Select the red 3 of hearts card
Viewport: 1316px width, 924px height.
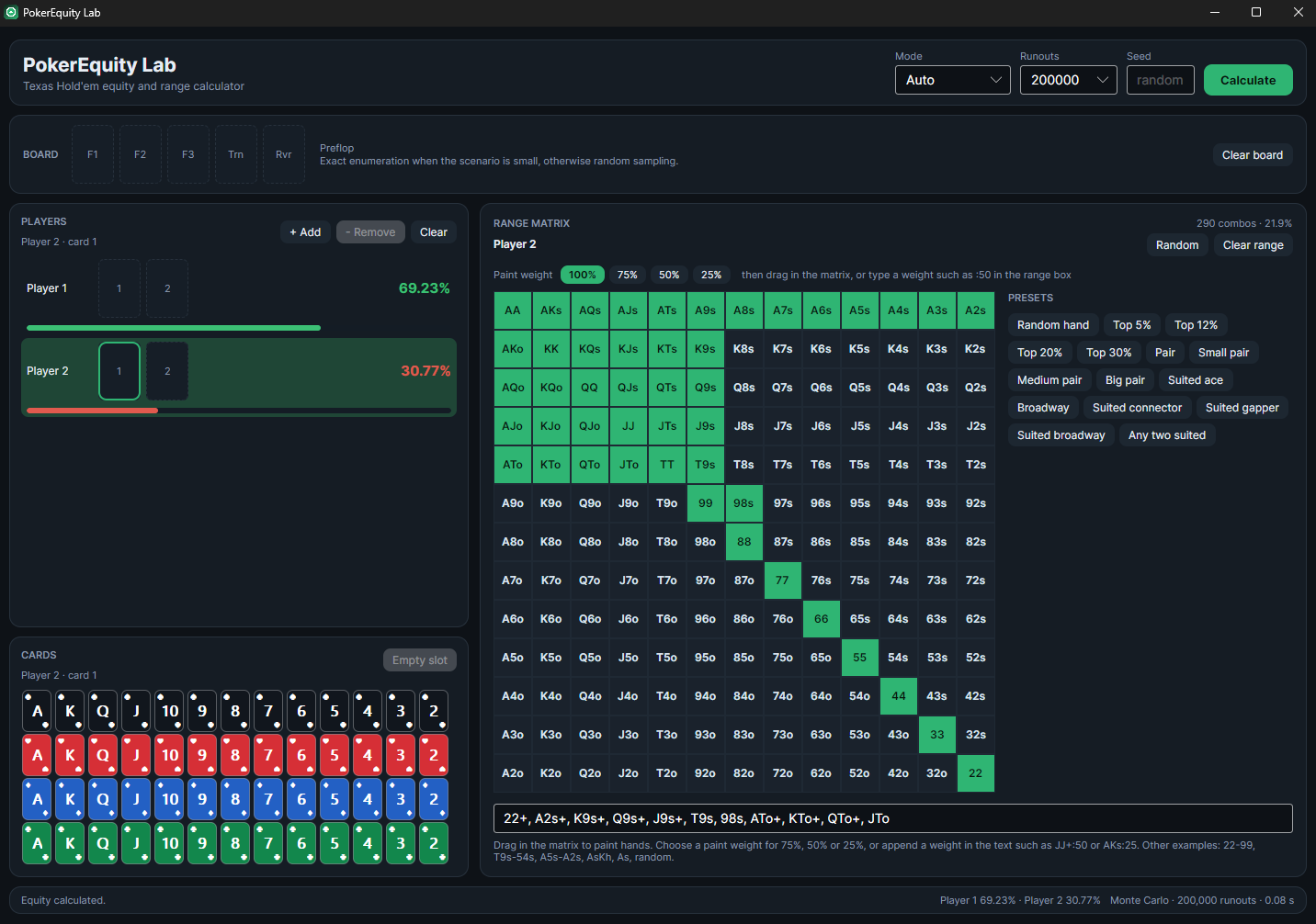pyautogui.click(x=401, y=755)
